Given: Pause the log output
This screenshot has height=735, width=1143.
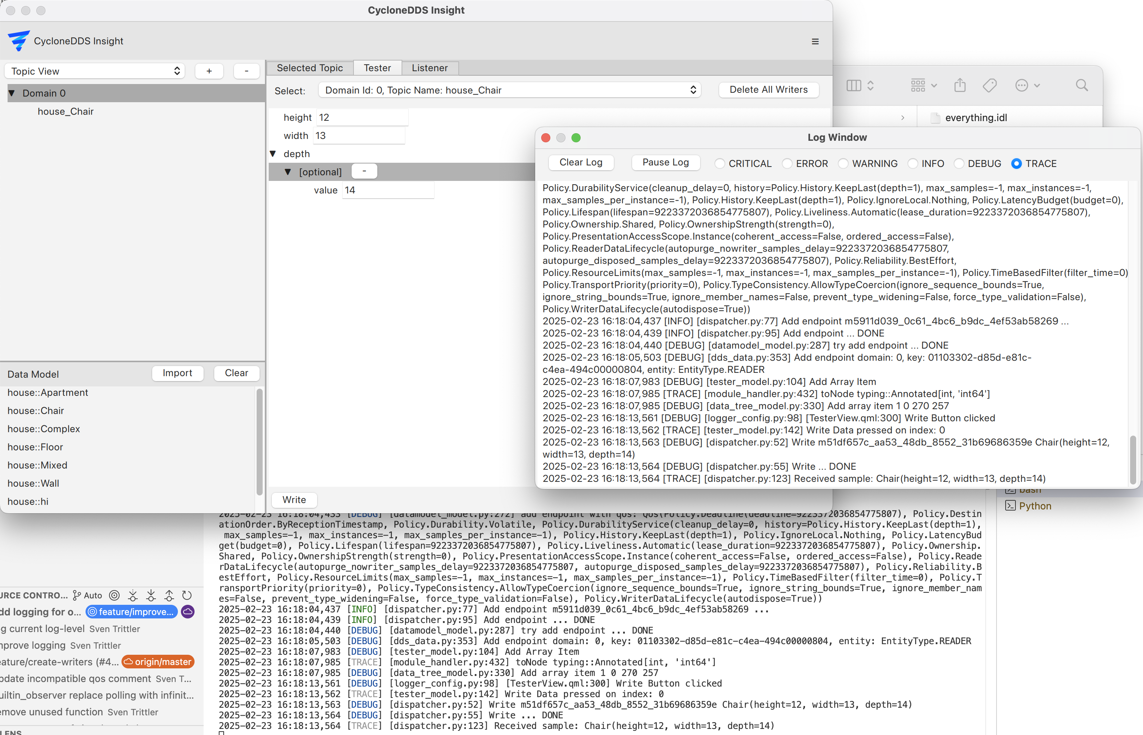Looking at the screenshot, I should pos(665,163).
